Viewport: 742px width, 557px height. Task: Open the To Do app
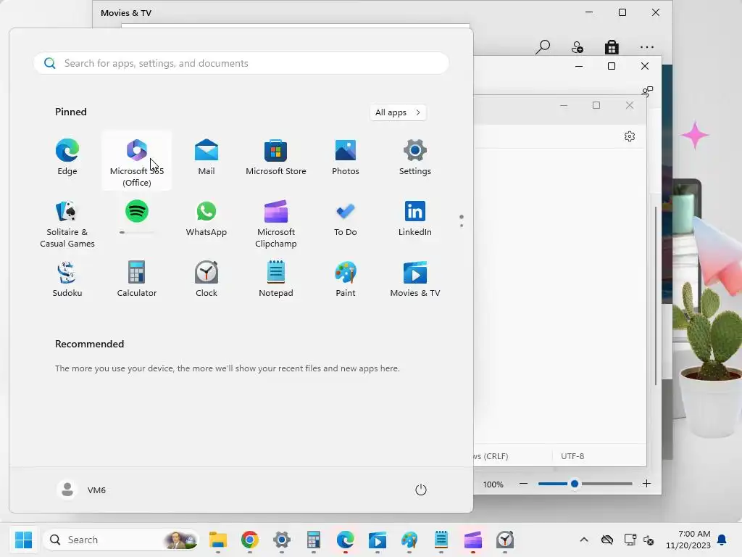[x=346, y=219]
